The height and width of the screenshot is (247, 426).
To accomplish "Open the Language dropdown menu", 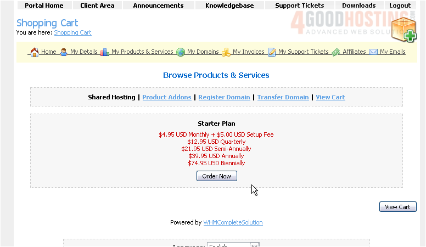I will [x=254, y=245].
